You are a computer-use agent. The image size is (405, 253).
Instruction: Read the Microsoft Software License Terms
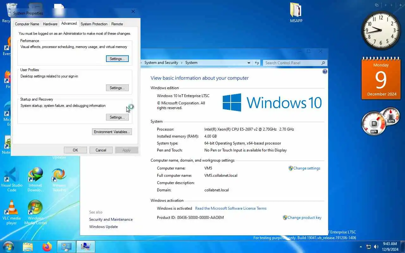pos(231,208)
